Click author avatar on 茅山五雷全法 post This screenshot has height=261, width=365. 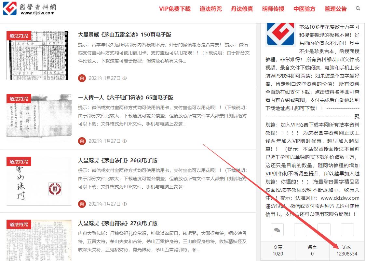tap(82, 78)
